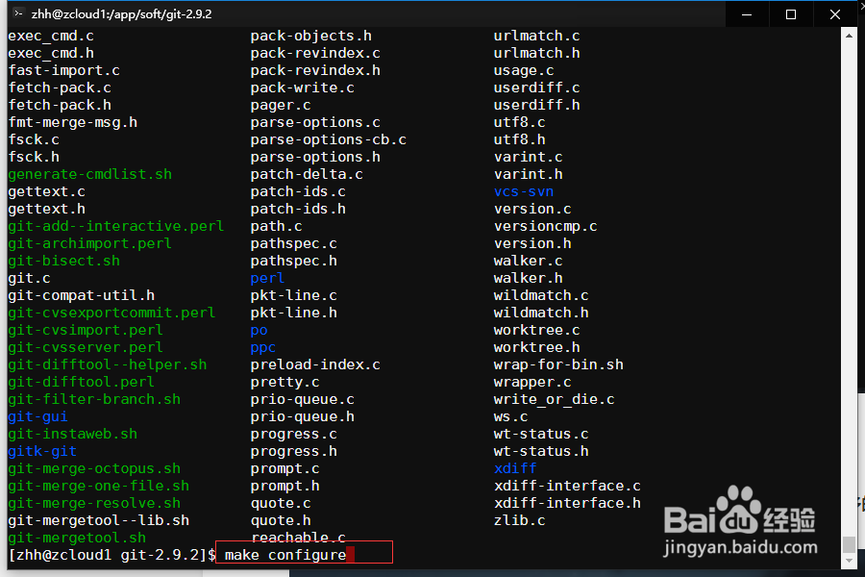Click blue directory 'perl'

point(267,278)
